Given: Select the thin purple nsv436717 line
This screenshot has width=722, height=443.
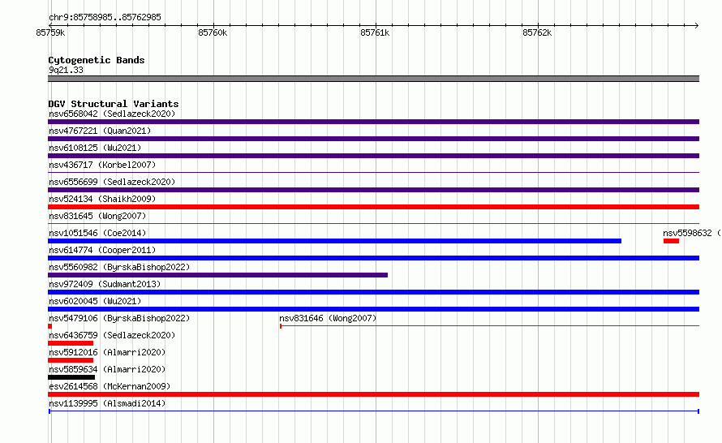Looking at the screenshot, I should [x=373, y=173].
